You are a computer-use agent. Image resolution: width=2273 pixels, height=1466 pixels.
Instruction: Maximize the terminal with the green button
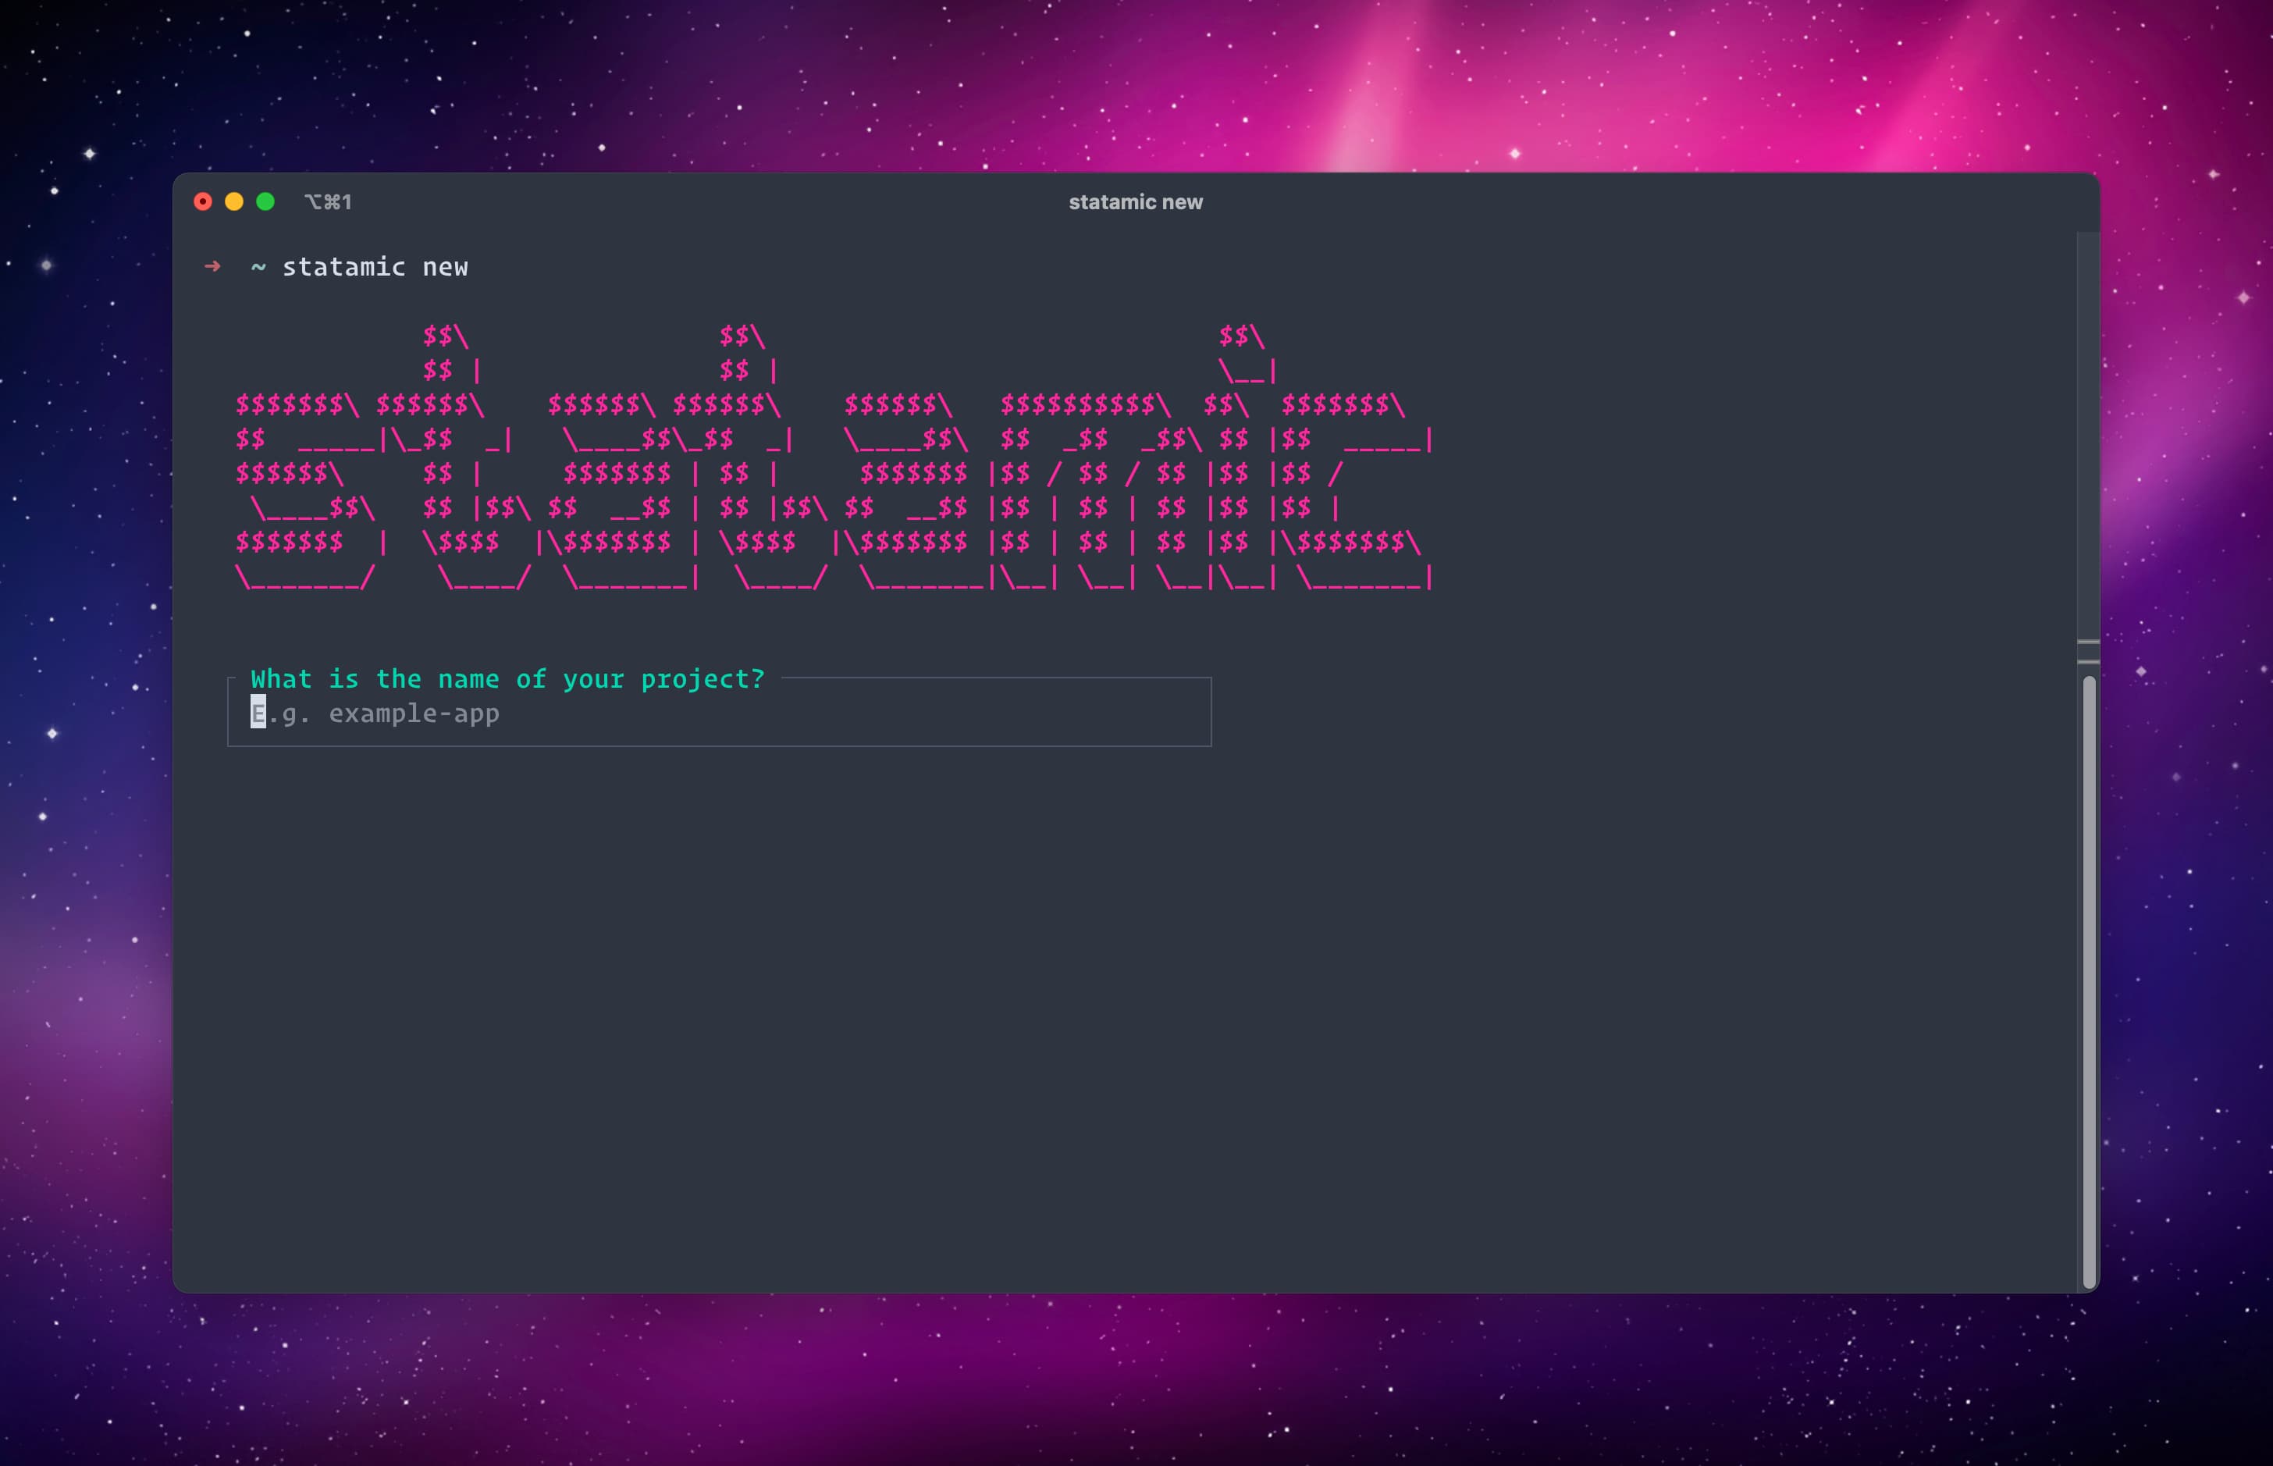[x=265, y=202]
